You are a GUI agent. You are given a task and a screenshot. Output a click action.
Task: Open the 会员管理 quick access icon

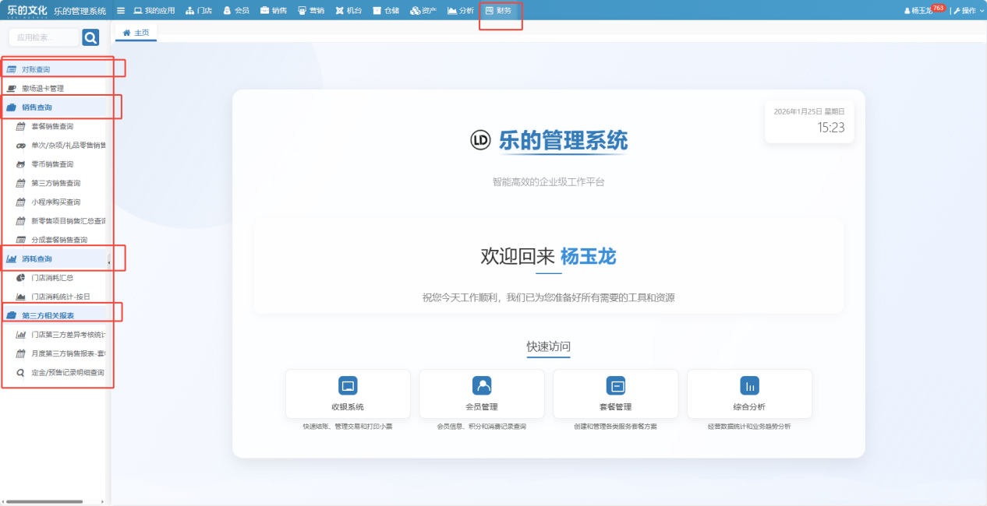tap(482, 385)
